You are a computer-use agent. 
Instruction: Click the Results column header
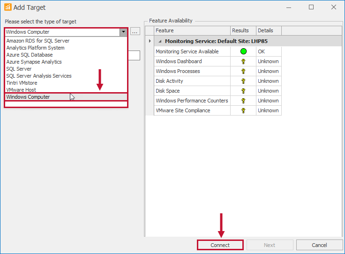coord(243,30)
